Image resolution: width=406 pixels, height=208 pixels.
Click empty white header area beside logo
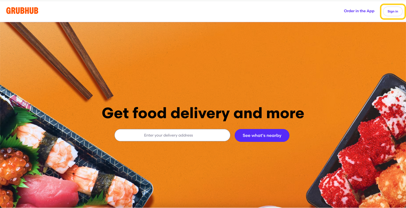(x=190, y=11)
